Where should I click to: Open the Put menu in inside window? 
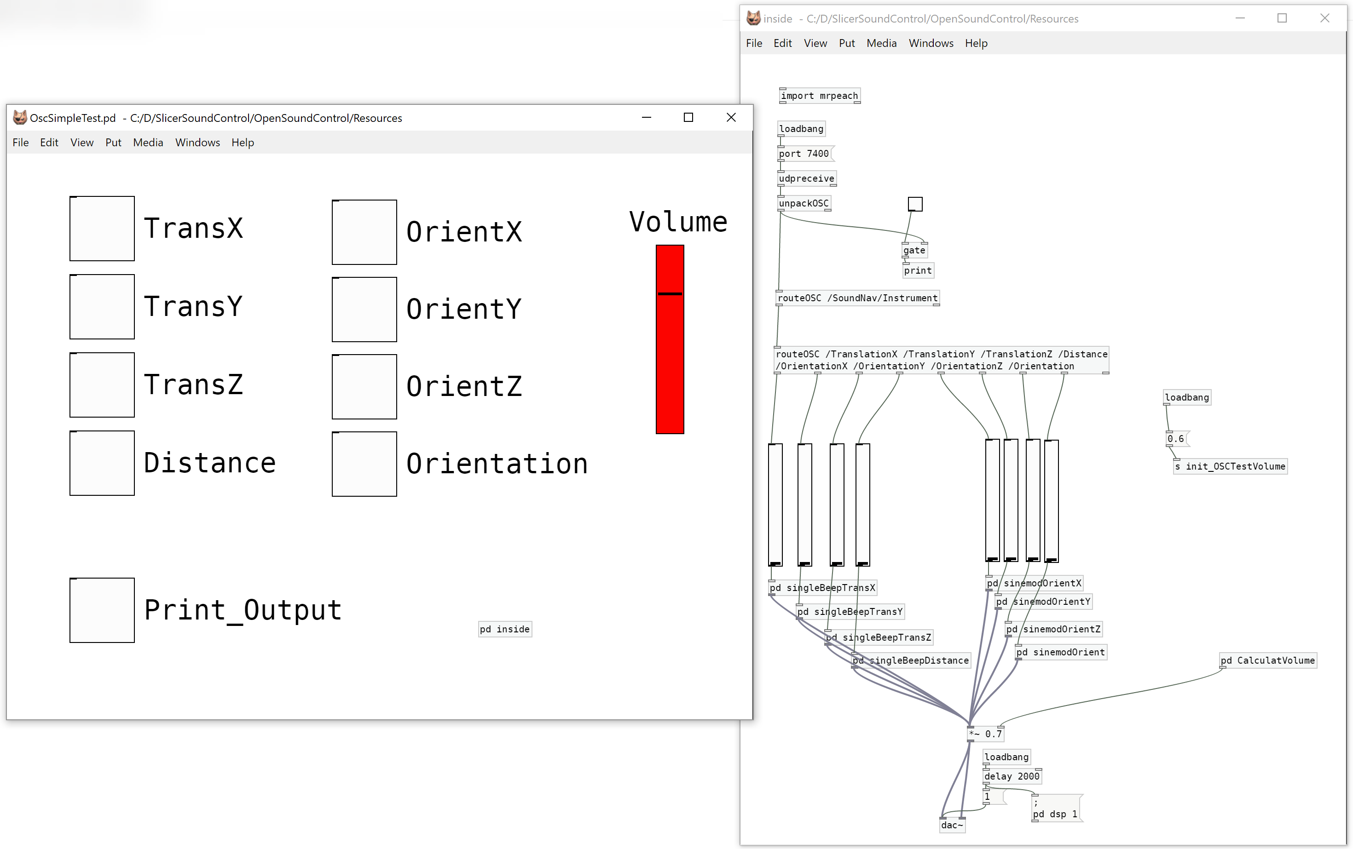[845, 43]
